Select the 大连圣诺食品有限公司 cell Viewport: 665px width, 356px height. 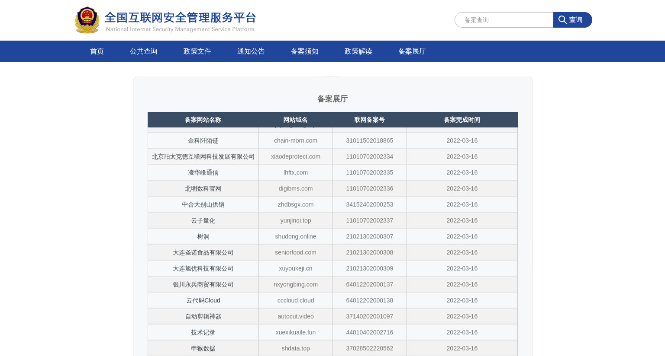[203, 252]
